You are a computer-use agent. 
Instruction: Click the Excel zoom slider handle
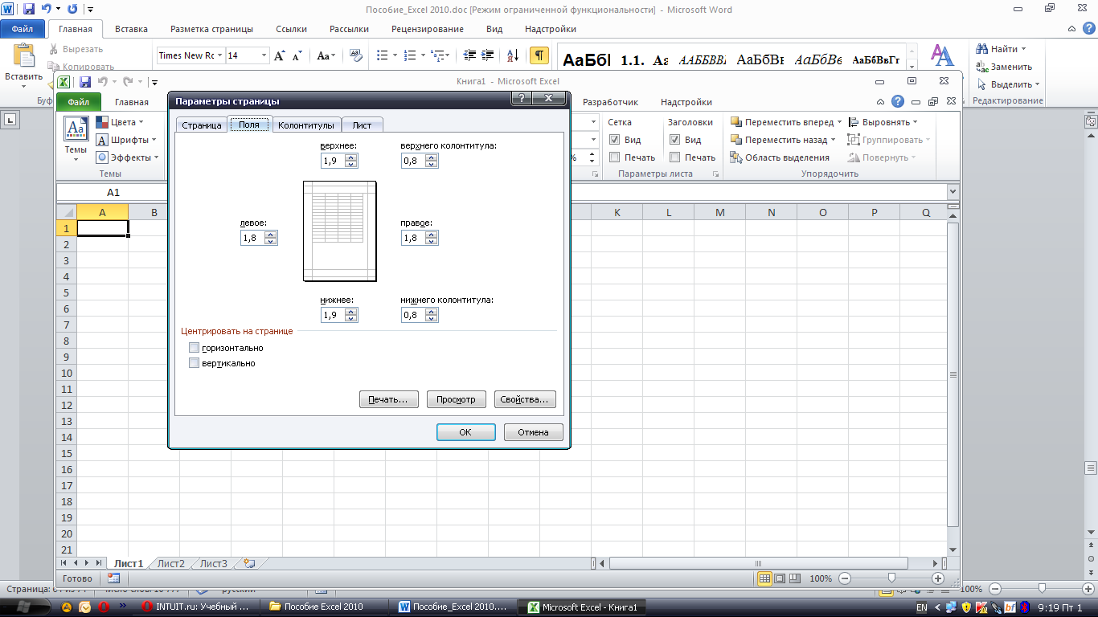coord(891,578)
